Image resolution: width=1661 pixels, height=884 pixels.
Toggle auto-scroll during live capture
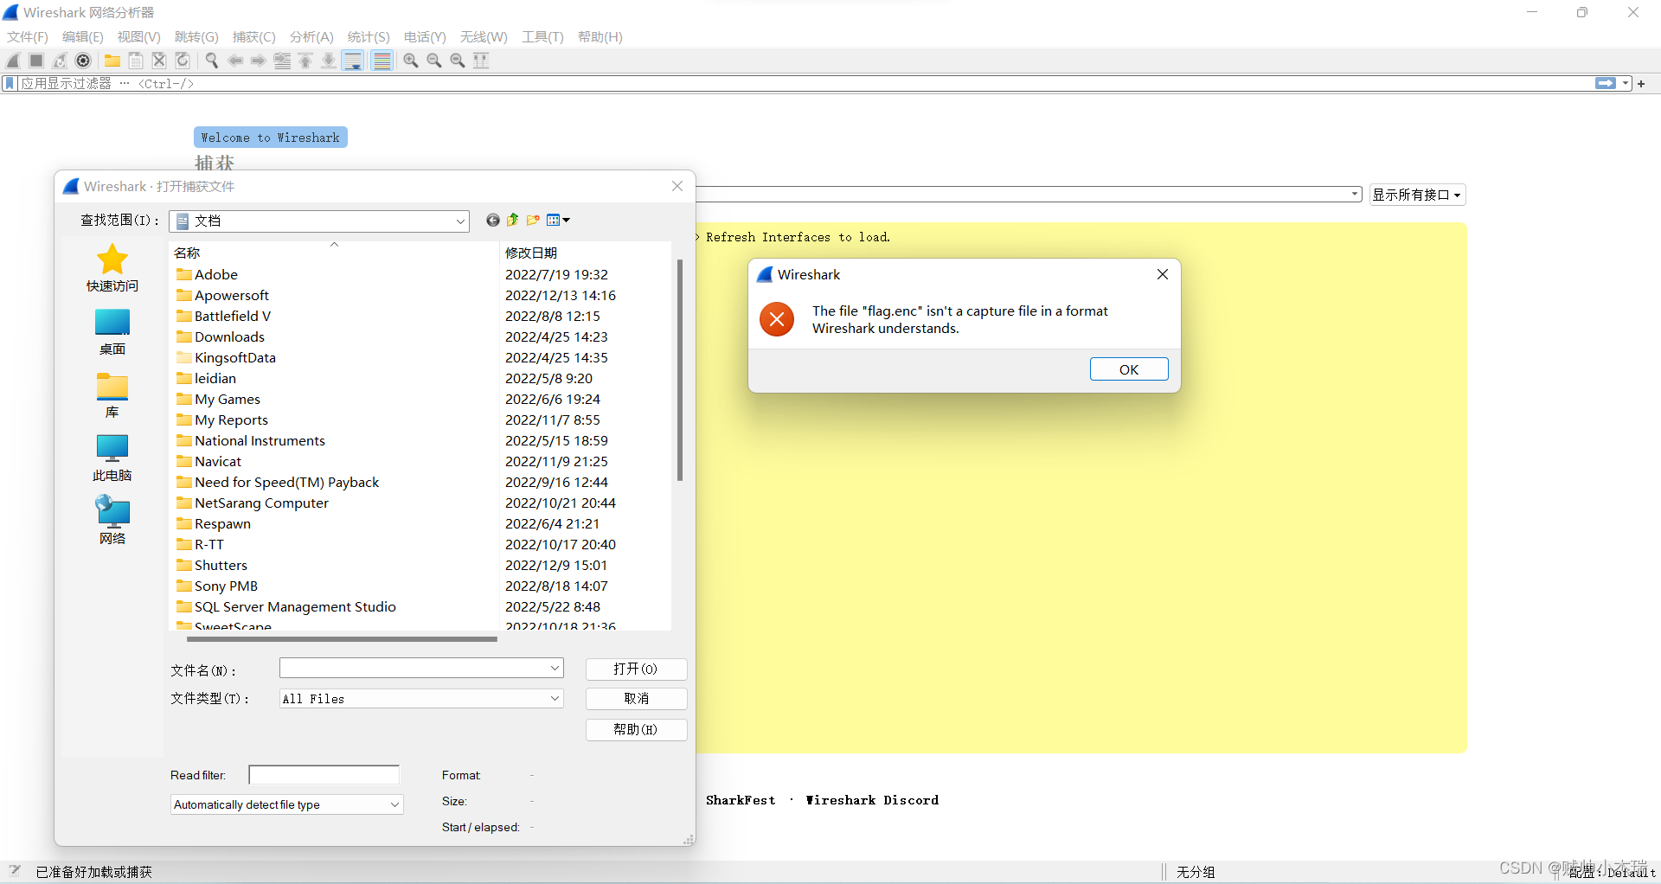[353, 61]
